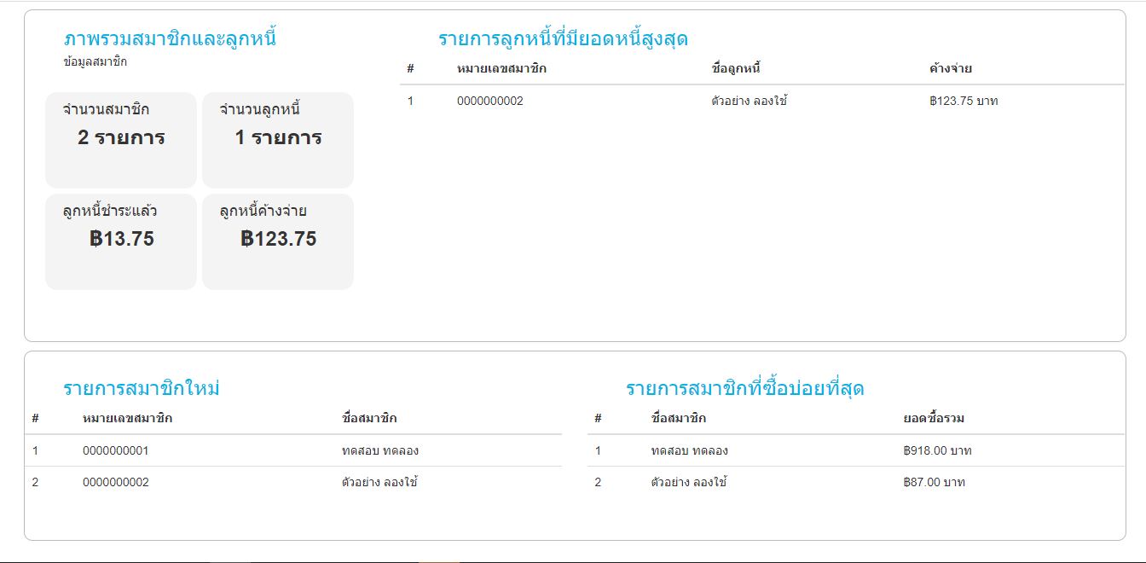Click the รายการสมาชิกที่ซื้อบ่อยที่สุด section title
The width and height of the screenshot is (1146, 563).
click(744, 389)
